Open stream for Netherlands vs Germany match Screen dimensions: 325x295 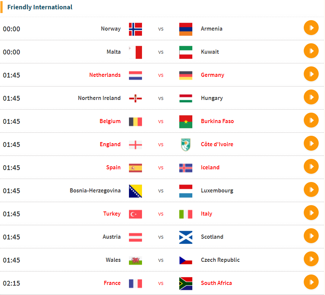coord(311,74)
